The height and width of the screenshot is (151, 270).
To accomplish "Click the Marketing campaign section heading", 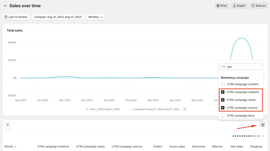I will point(235,77).
